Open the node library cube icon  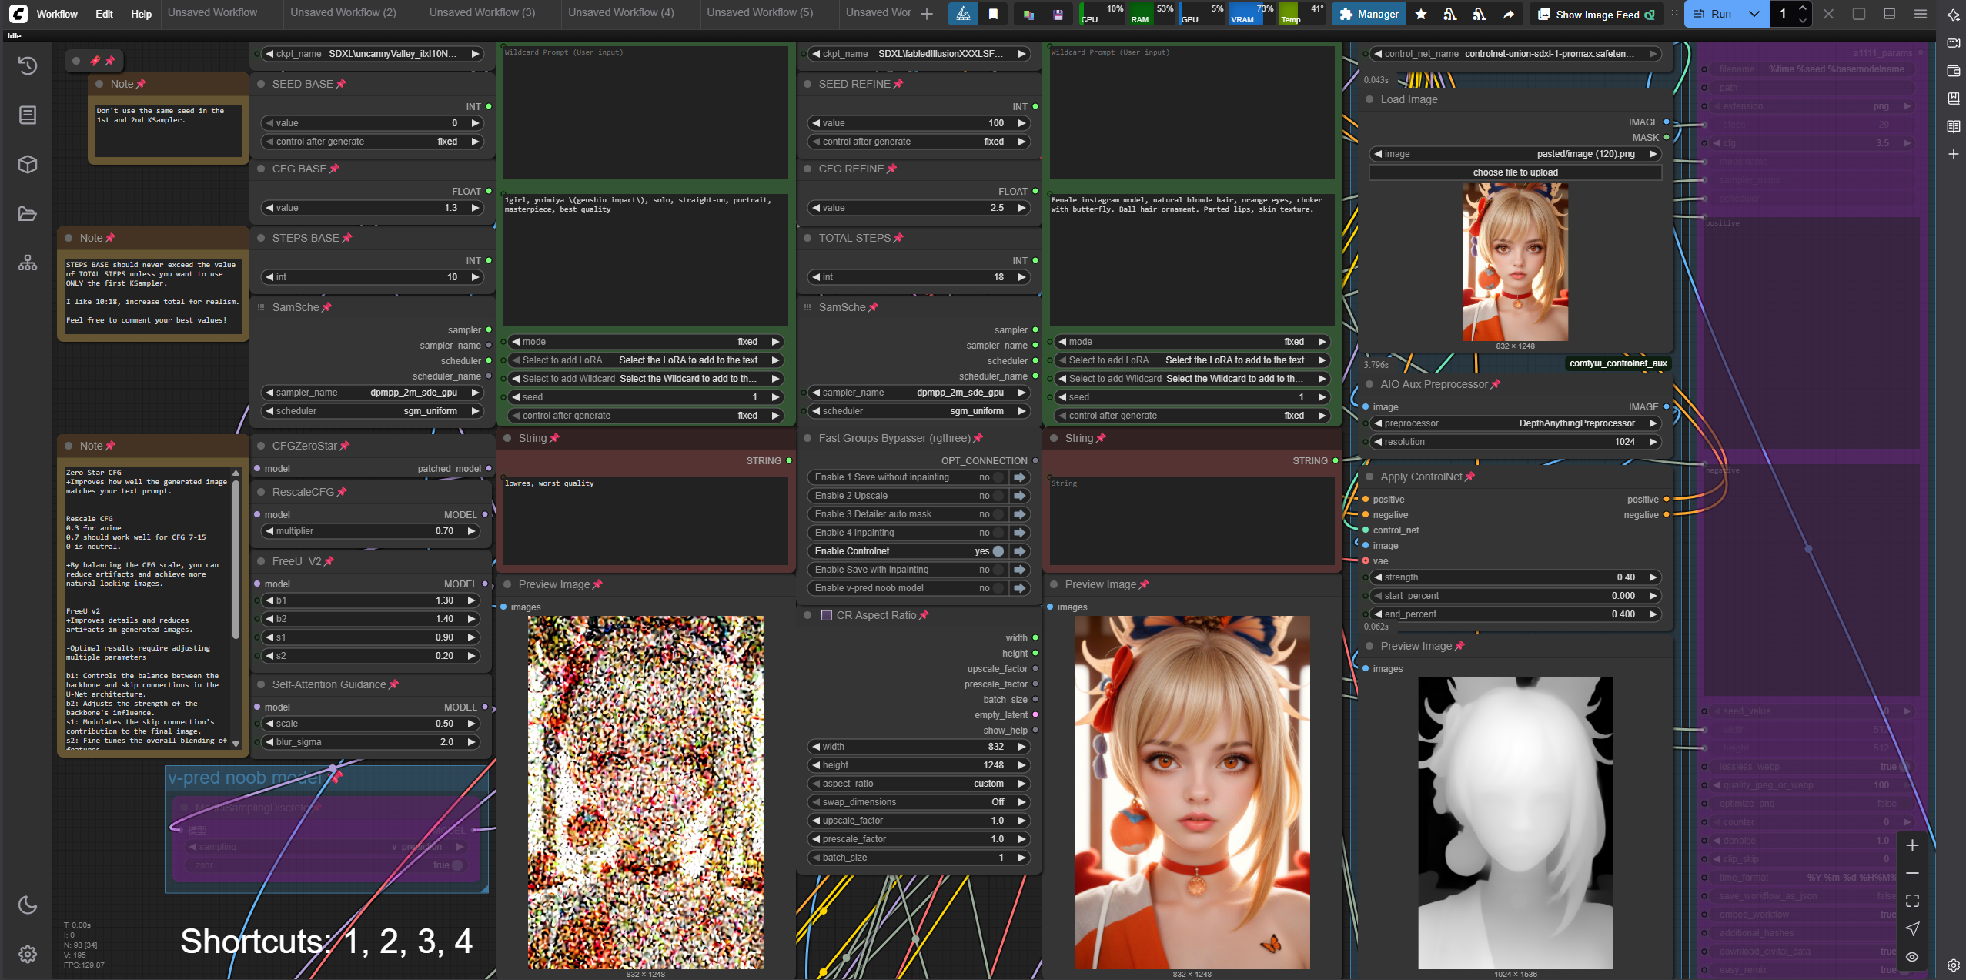[28, 165]
